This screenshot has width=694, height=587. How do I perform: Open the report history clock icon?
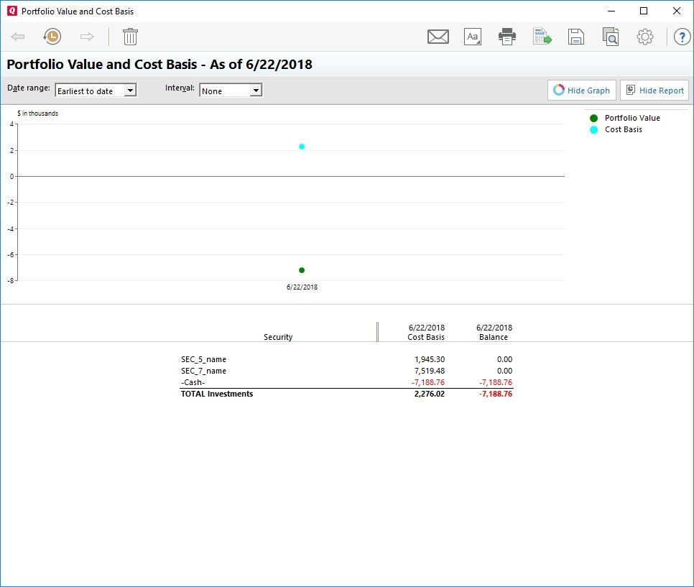point(52,37)
